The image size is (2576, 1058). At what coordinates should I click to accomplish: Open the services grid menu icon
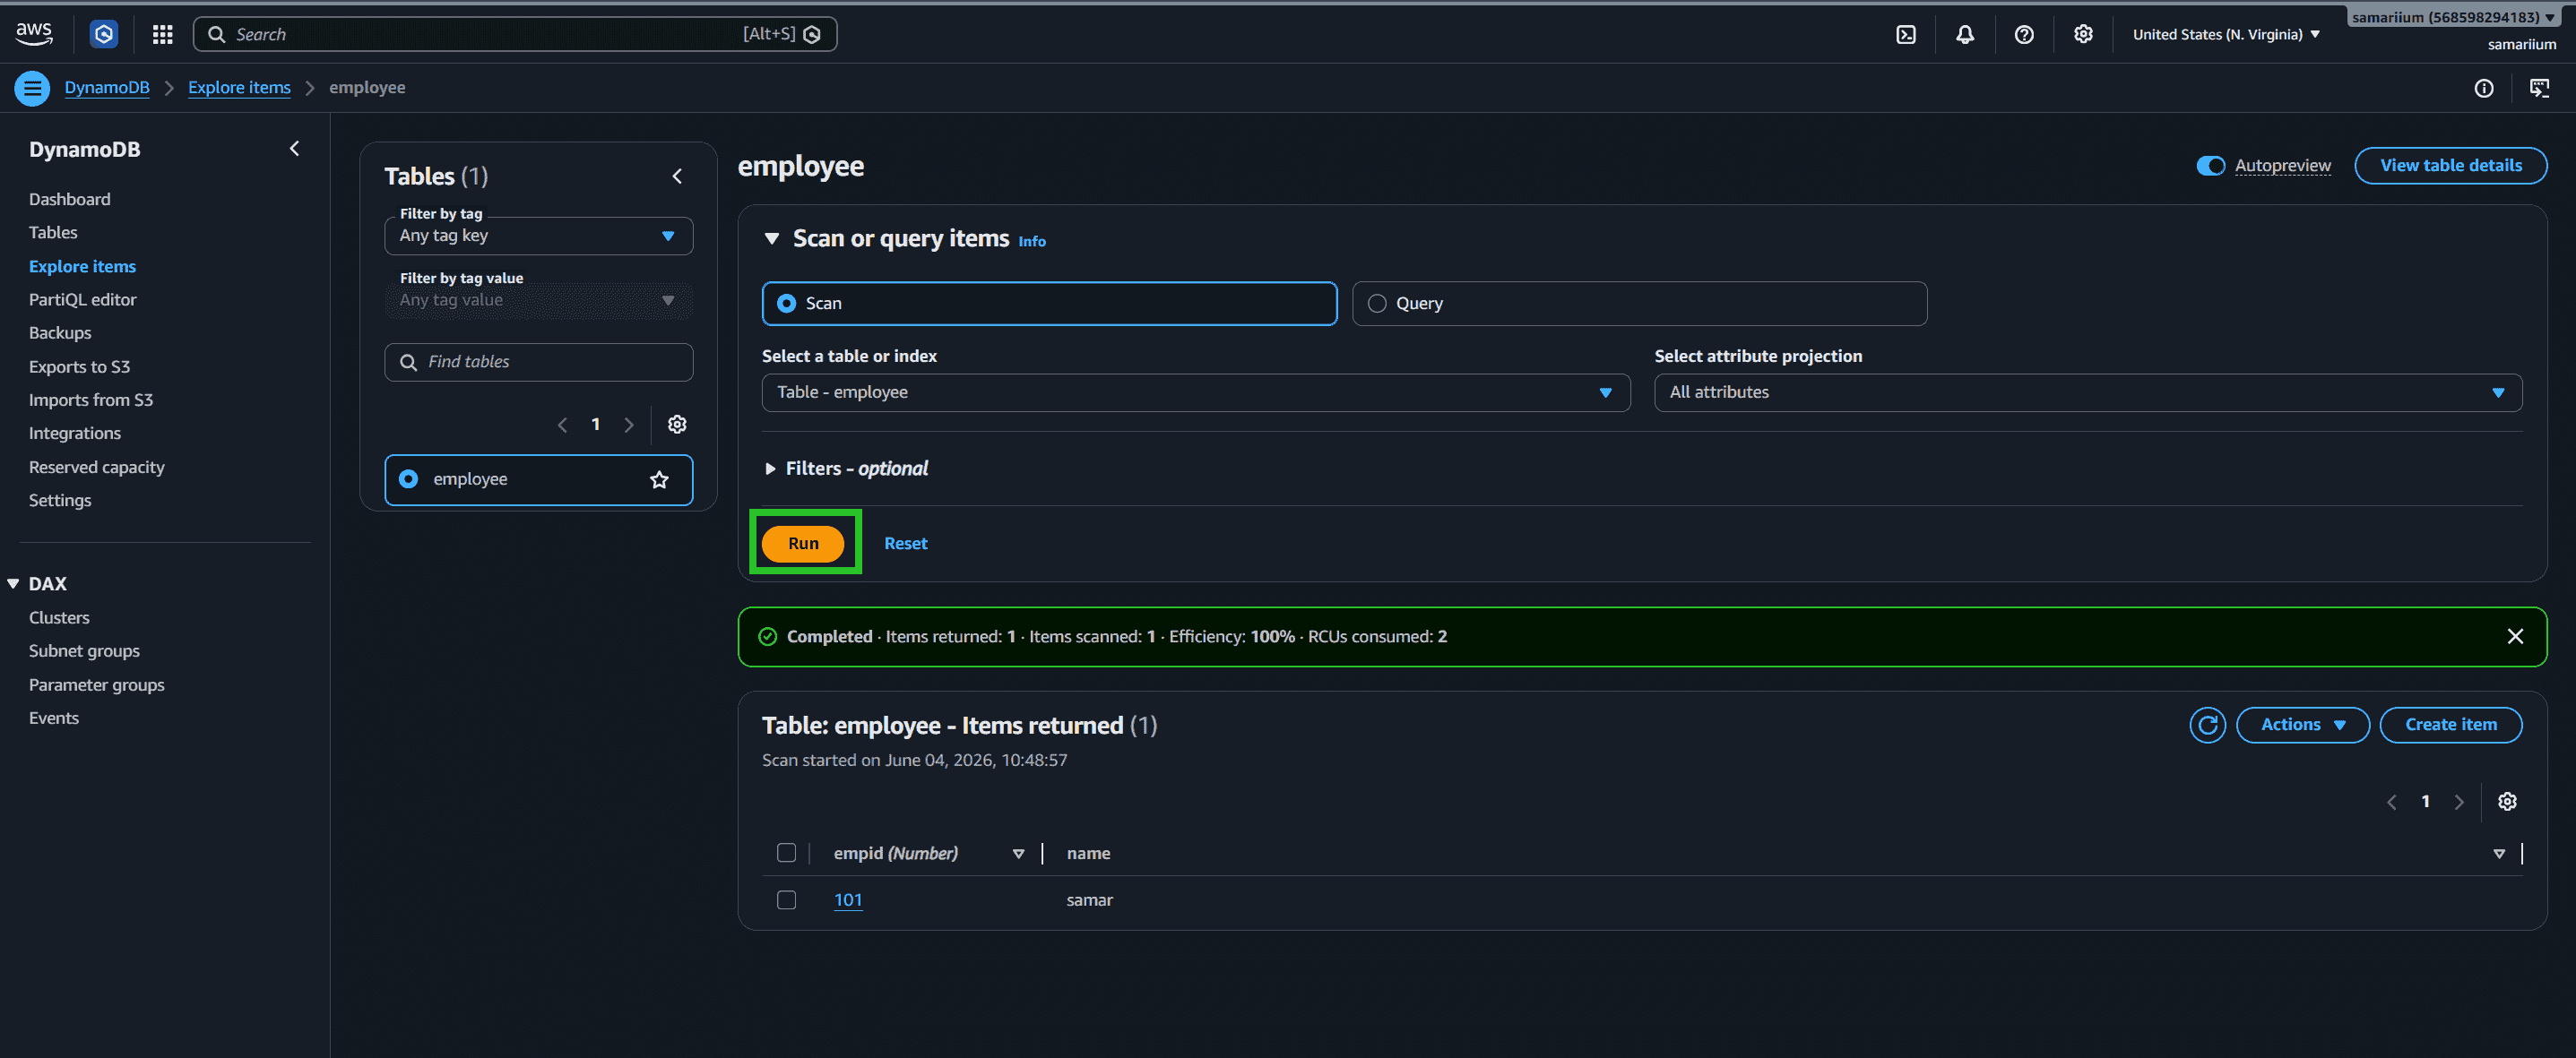[x=163, y=34]
